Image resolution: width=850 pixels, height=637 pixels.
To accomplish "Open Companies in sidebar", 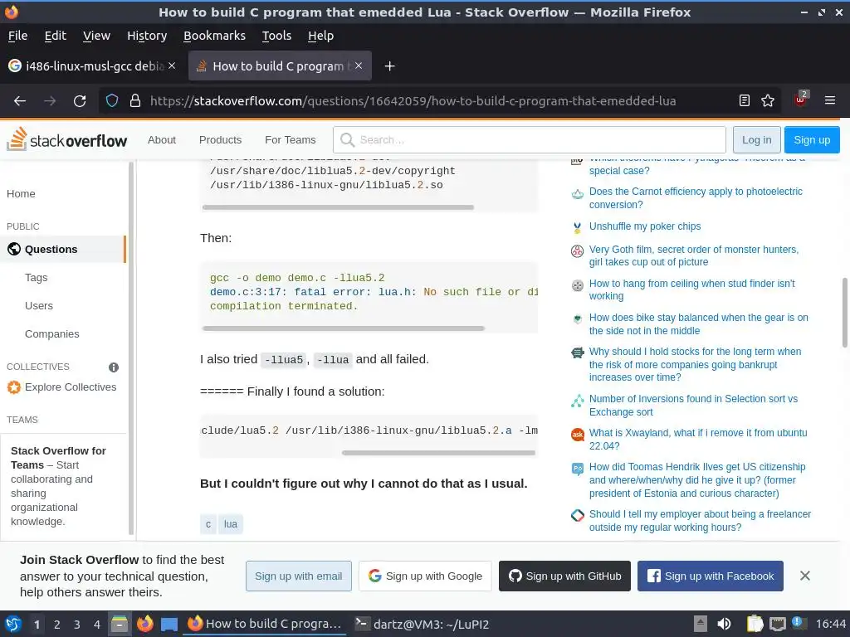I will pos(52,333).
